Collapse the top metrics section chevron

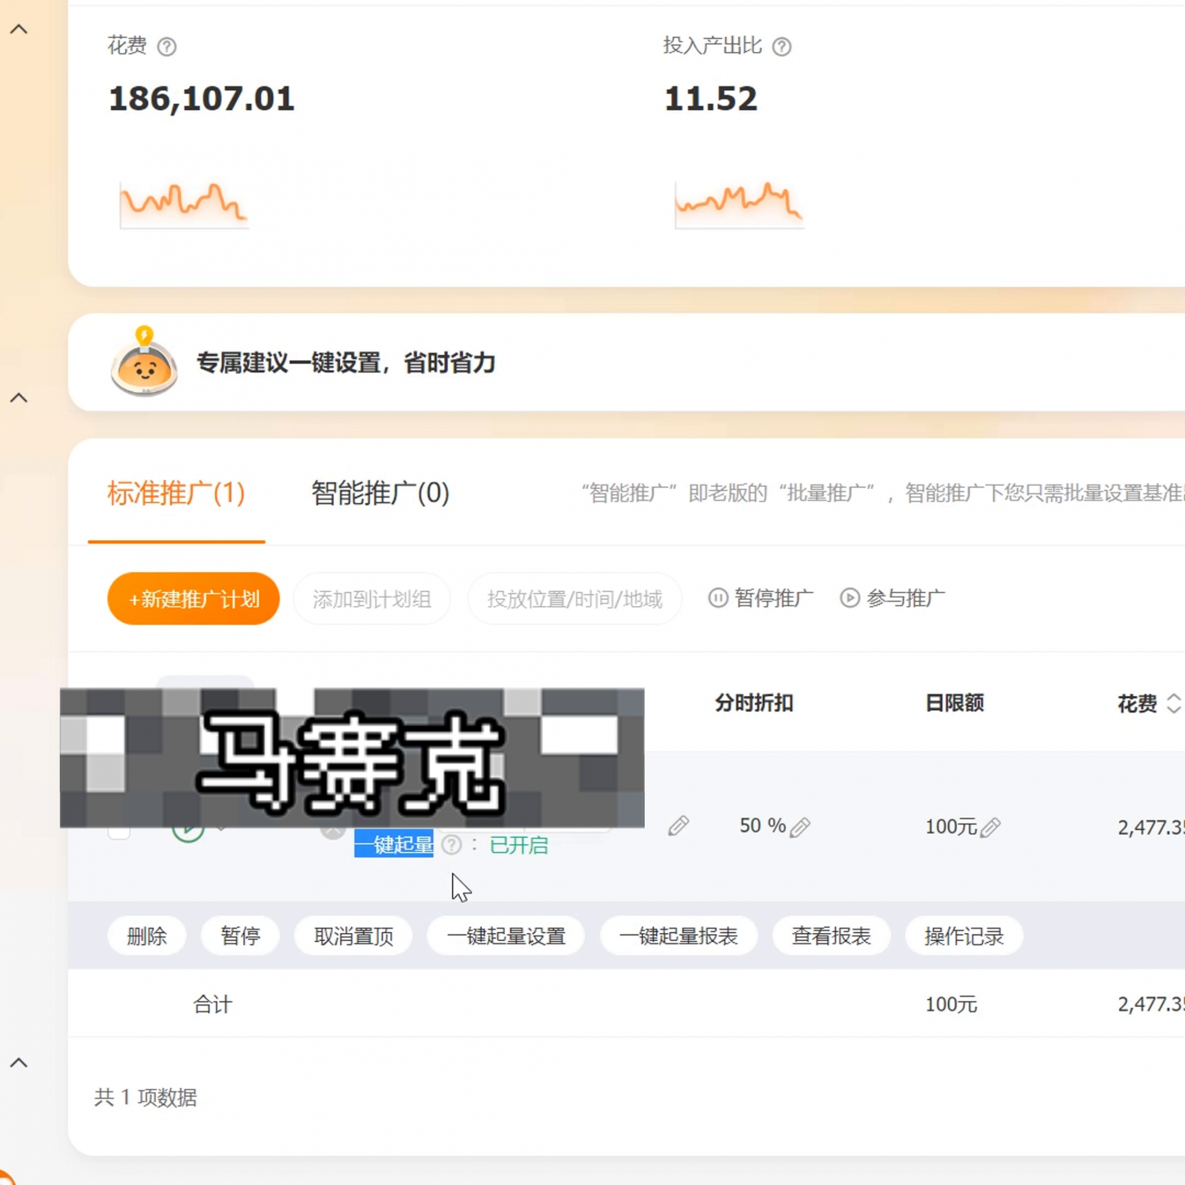[19, 29]
